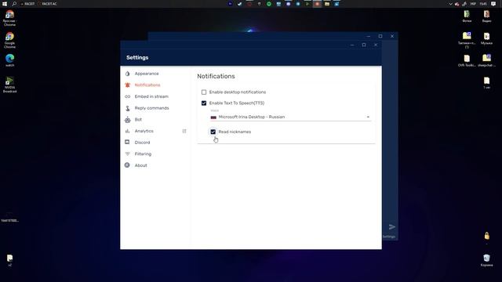This screenshot has width=502, height=282.
Task: Select the Microsoft Edge twitch shortcut
Action: coord(9,60)
